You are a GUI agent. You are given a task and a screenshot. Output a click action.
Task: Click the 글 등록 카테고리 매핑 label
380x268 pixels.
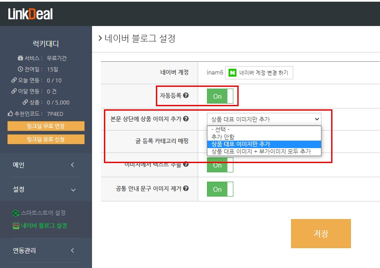pyautogui.click(x=162, y=141)
